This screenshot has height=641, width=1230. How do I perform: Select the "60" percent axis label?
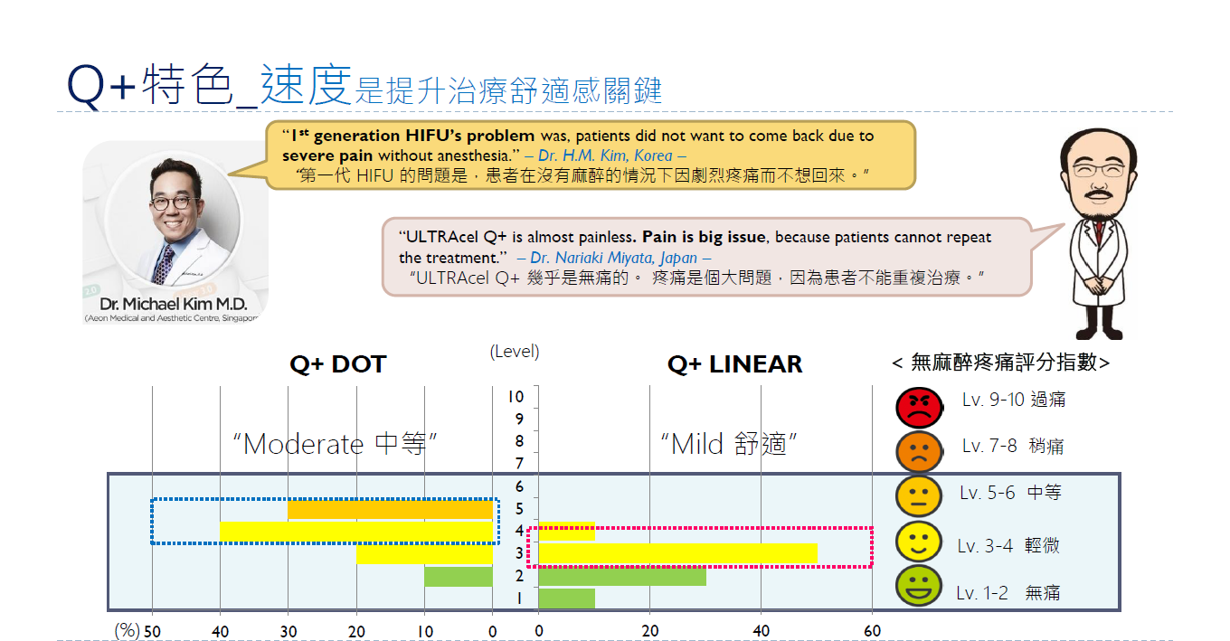click(872, 631)
